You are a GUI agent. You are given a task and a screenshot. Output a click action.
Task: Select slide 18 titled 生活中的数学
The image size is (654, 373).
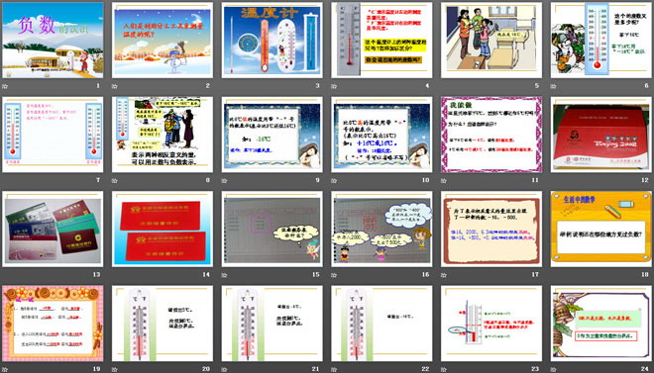click(601, 229)
